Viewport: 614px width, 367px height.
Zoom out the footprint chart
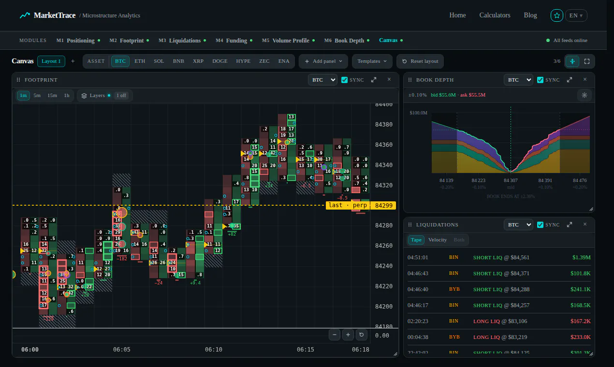(x=335, y=335)
